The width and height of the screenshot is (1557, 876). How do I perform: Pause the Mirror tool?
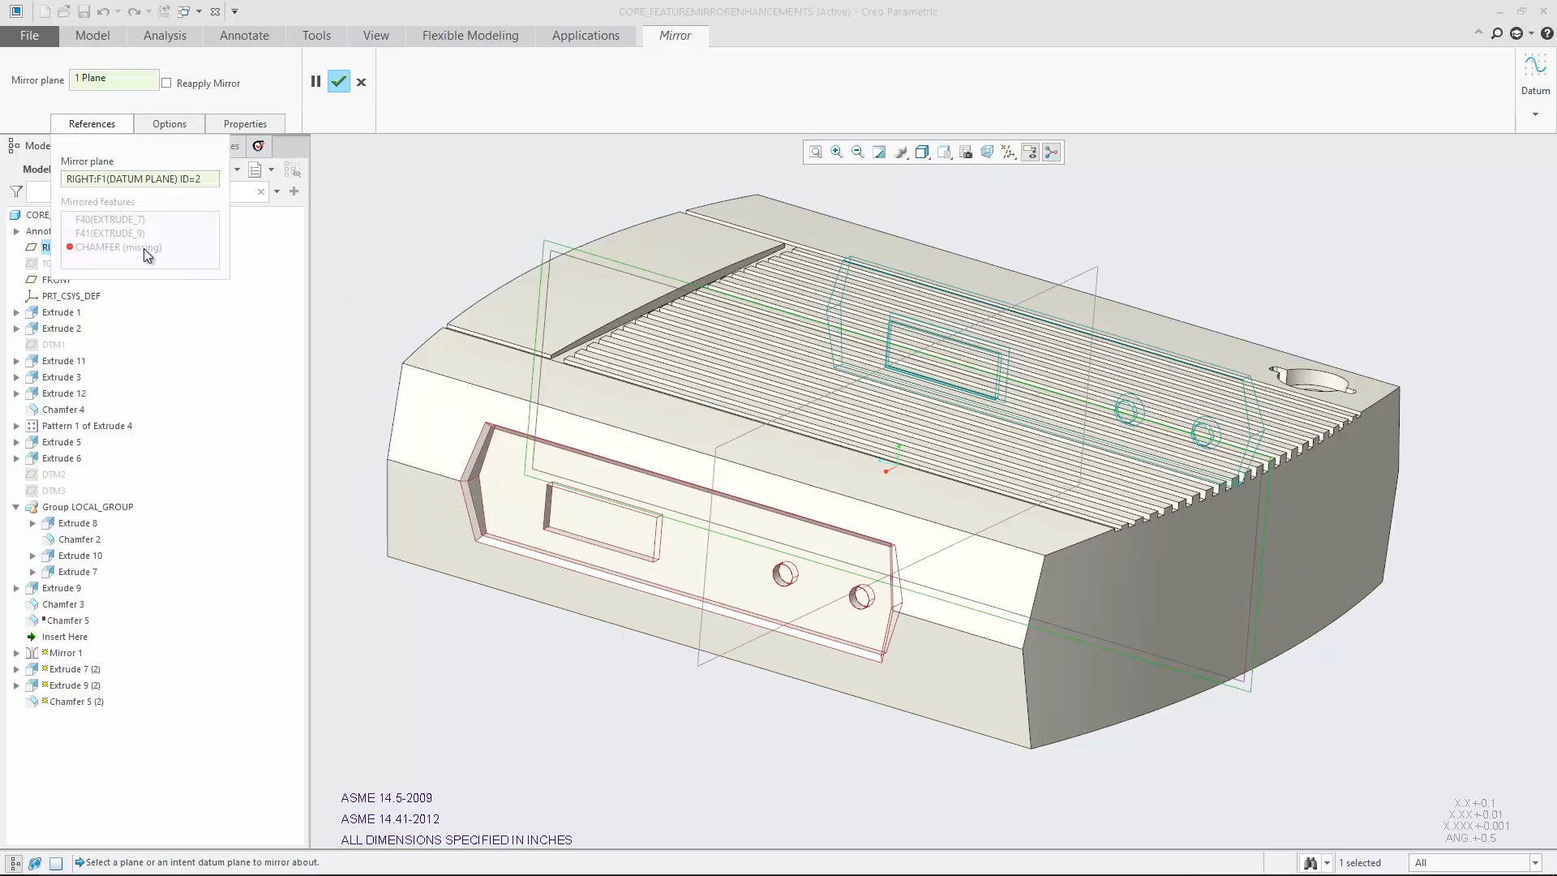315,81
